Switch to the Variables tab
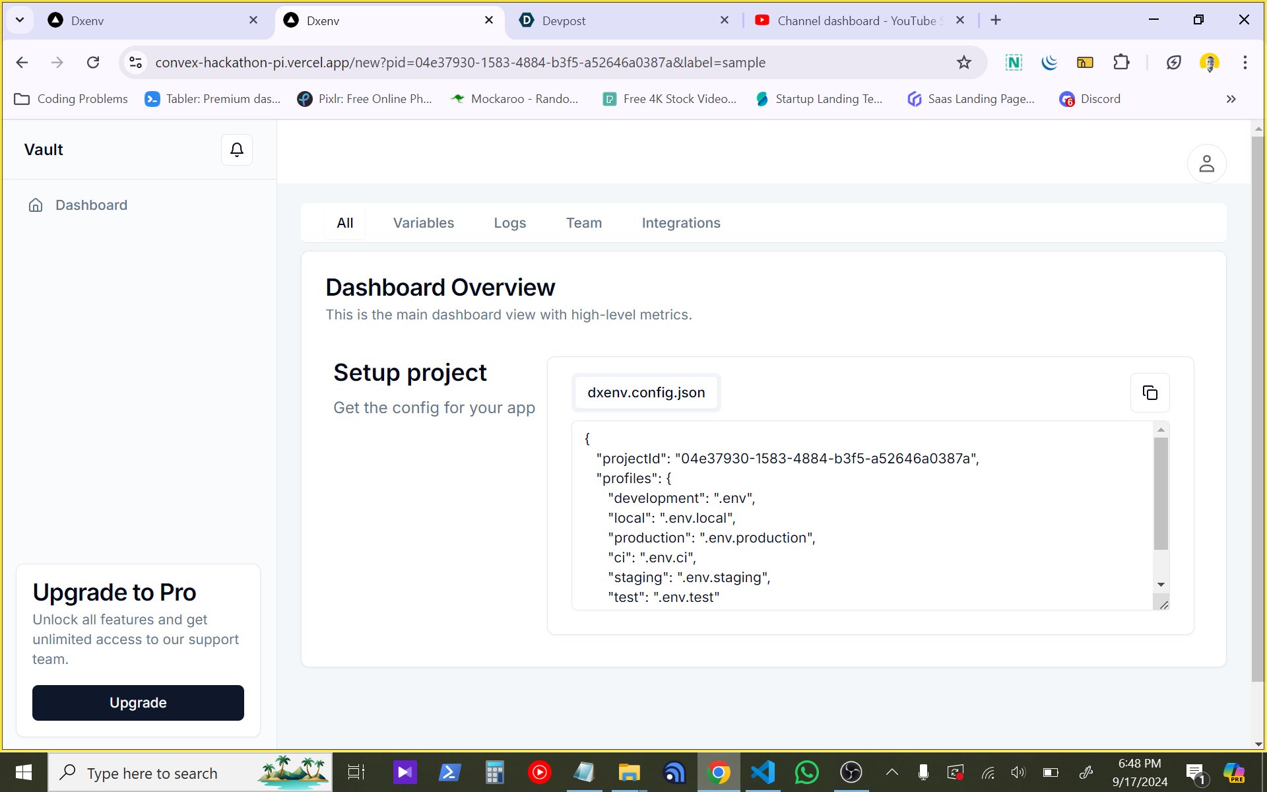The height and width of the screenshot is (792, 1267). [423, 223]
